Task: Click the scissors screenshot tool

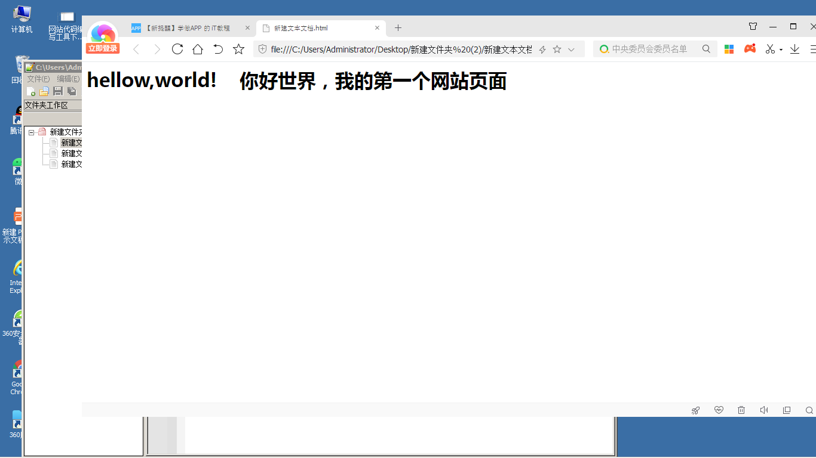Action: click(x=770, y=49)
